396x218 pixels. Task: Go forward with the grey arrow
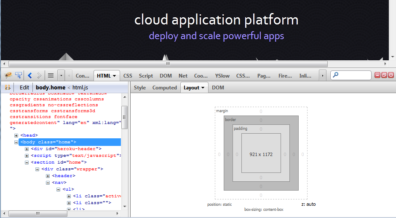click(39, 75)
